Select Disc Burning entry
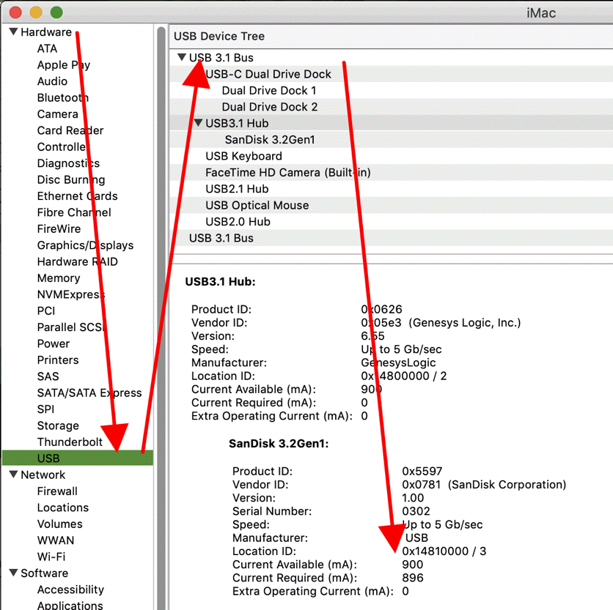 [71, 179]
